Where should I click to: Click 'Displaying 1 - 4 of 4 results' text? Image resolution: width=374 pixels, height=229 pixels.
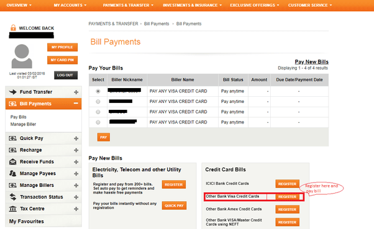[303, 68]
